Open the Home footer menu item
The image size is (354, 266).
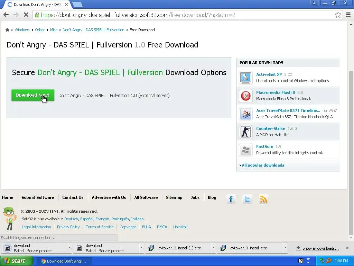pyautogui.click(x=8, y=197)
